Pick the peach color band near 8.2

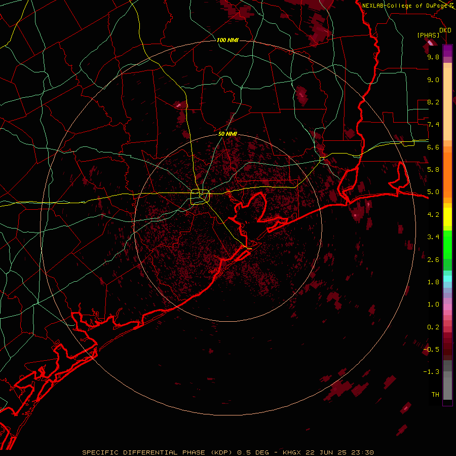pos(447,104)
